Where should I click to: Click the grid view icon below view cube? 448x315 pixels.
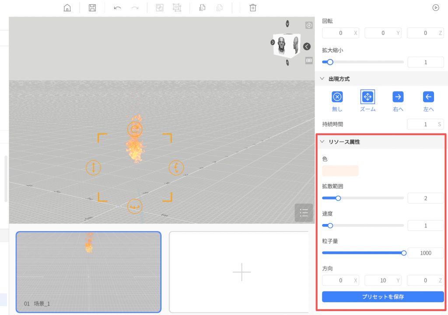(309, 60)
